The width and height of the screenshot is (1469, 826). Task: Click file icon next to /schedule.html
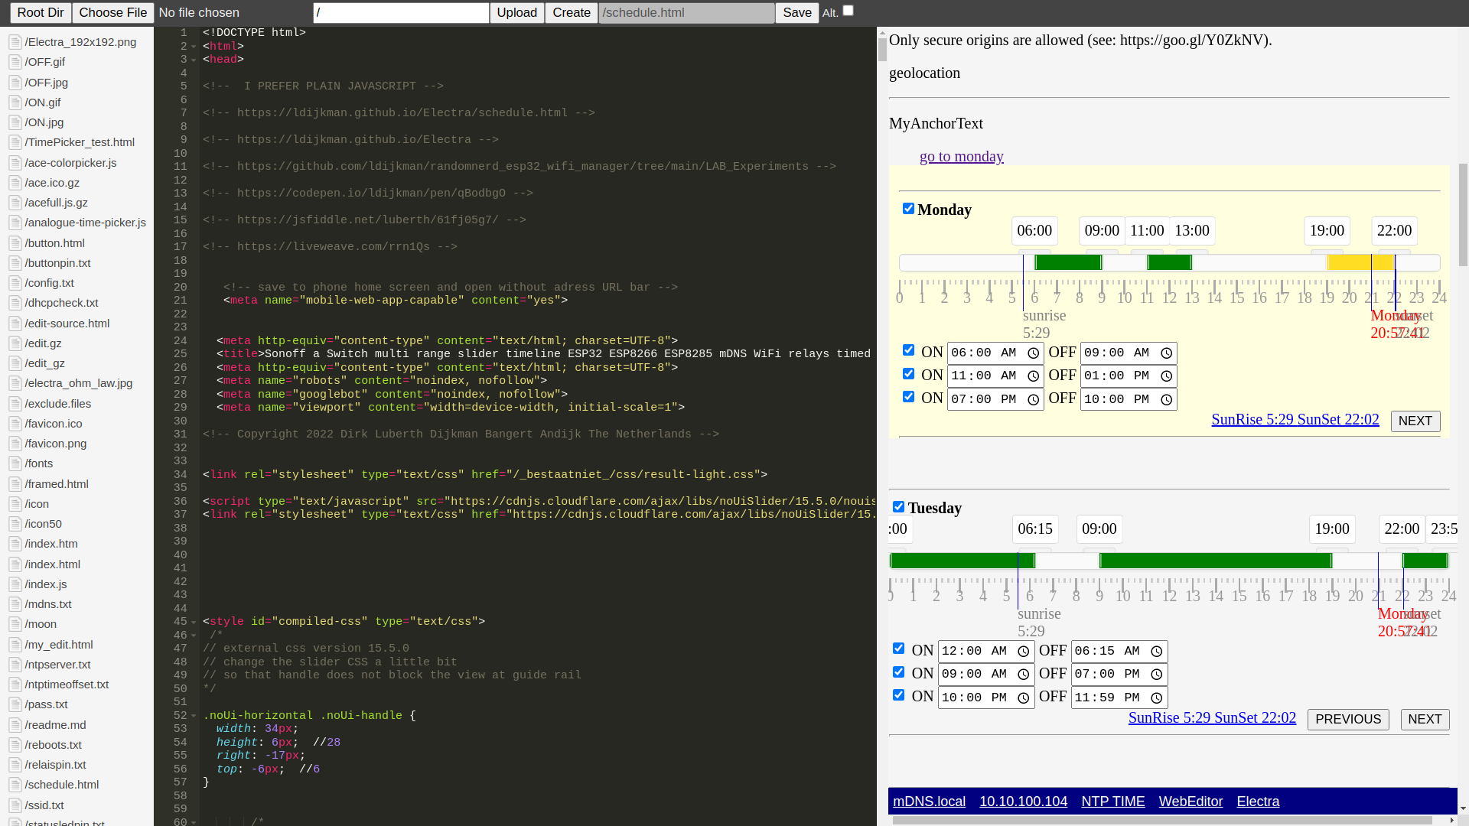click(15, 785)
